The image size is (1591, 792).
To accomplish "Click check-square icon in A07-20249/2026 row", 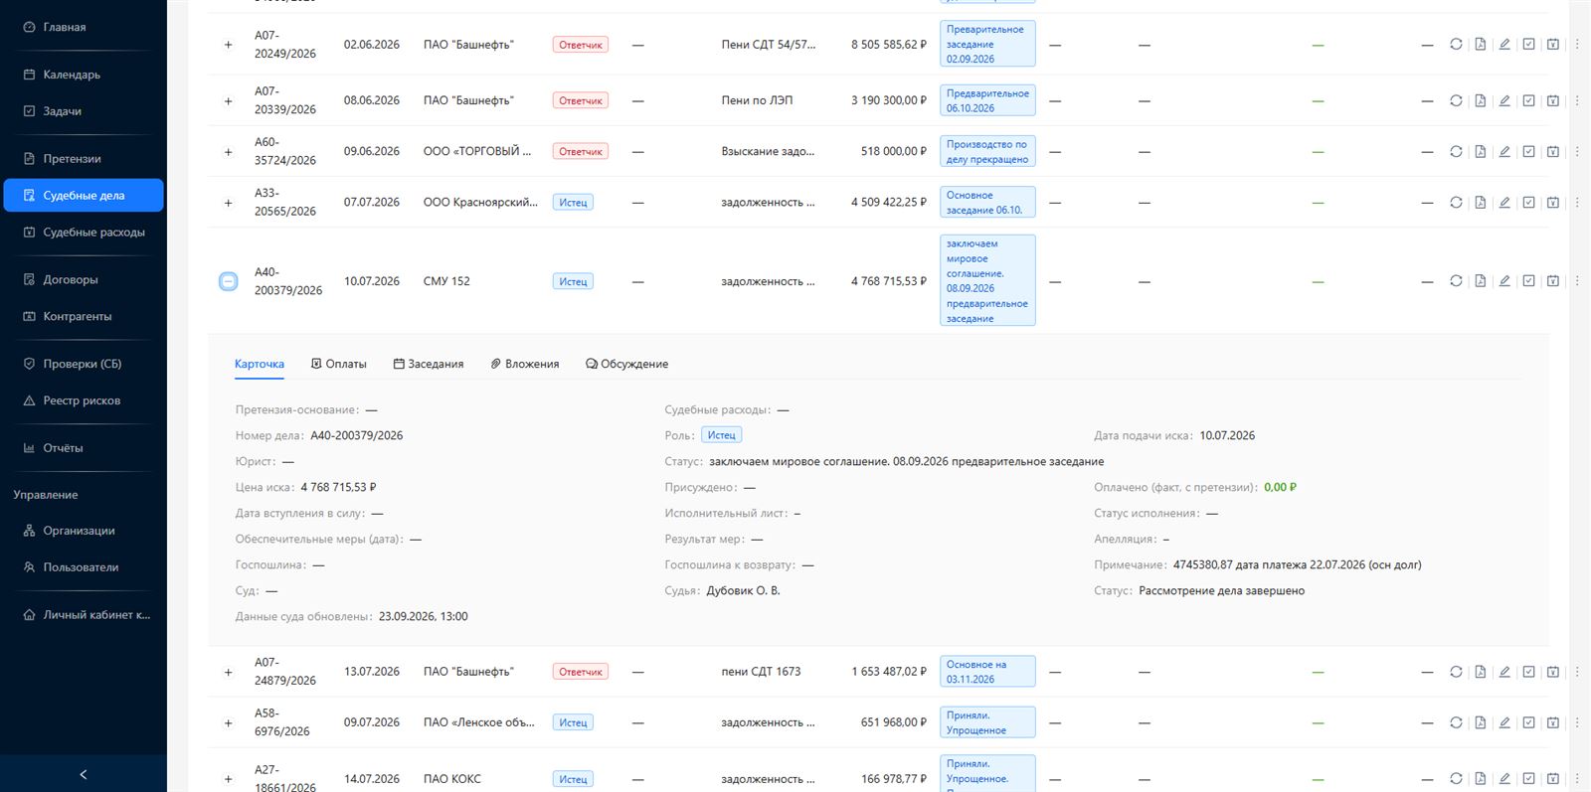I will tap(1528, 45).
